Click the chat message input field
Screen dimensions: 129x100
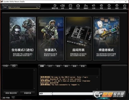(73, 94)
